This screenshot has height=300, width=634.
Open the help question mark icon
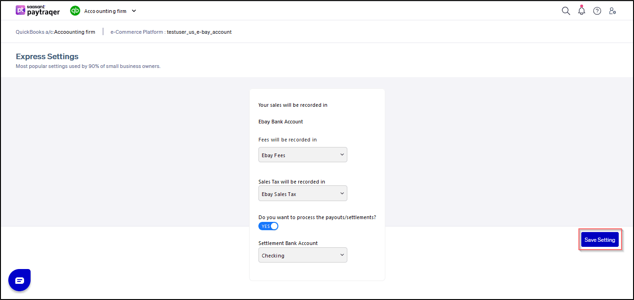pyautogui.click(x=597, y=11)
